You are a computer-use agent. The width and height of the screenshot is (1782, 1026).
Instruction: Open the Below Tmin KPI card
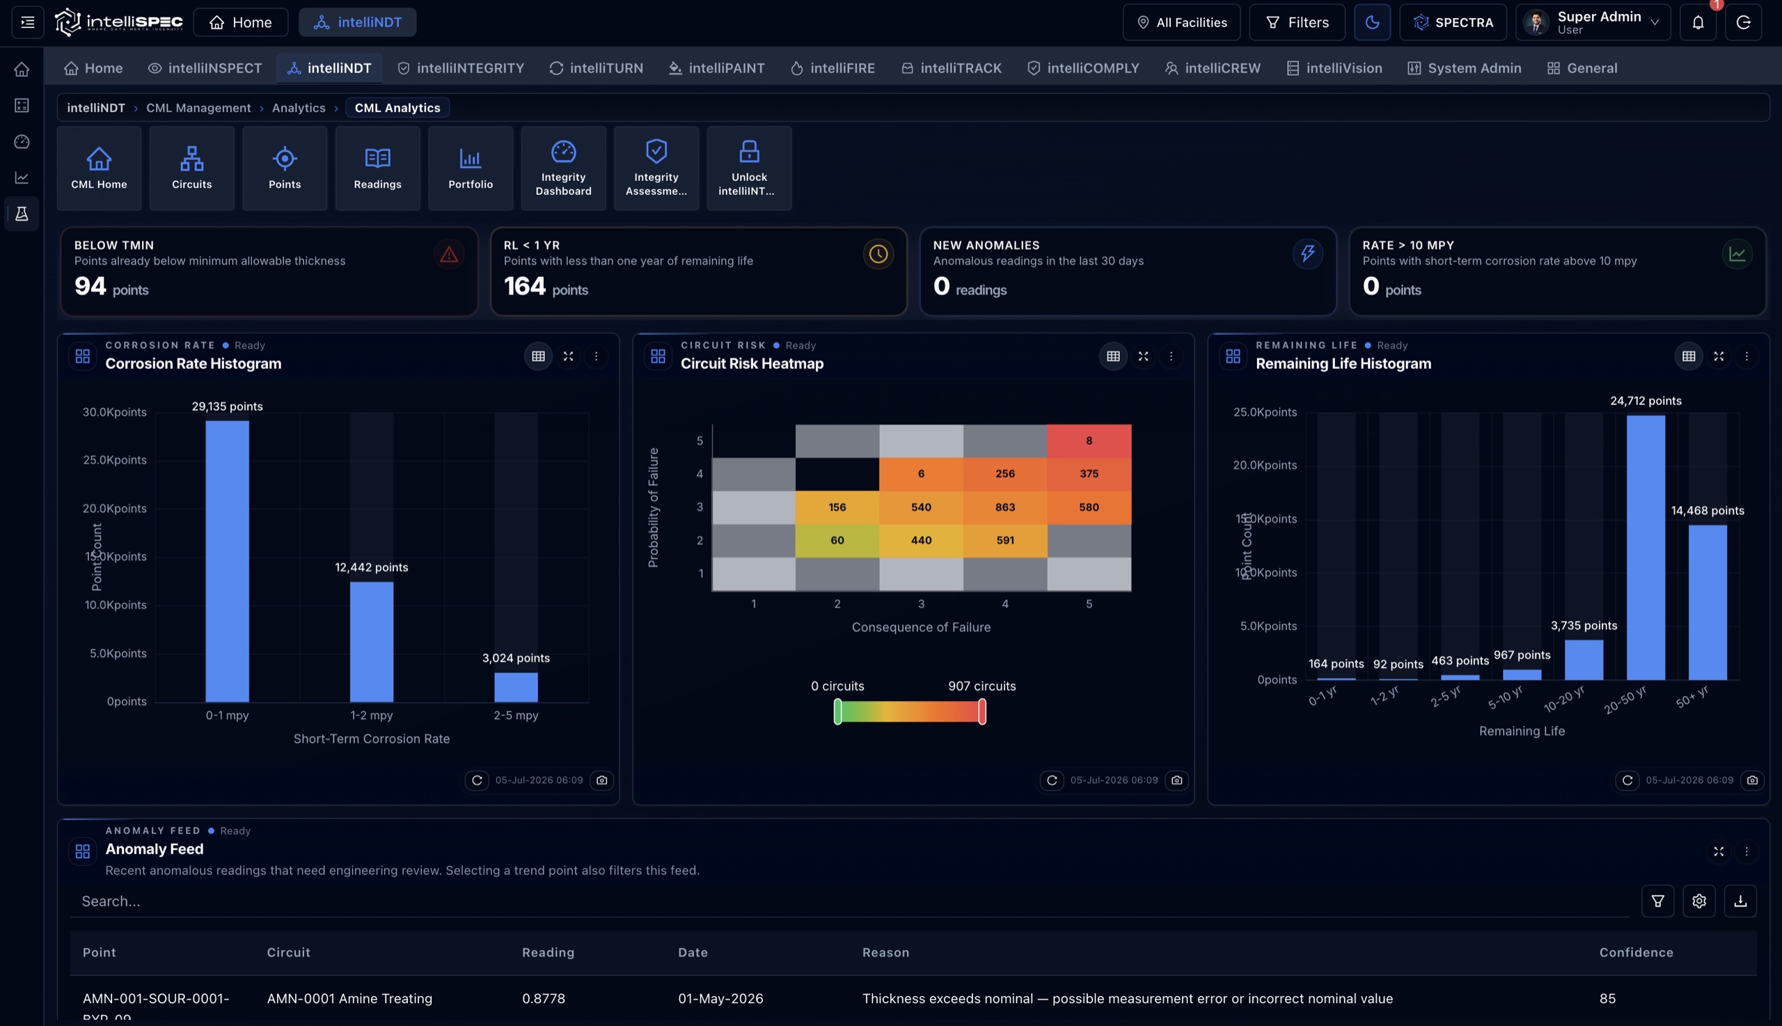tap(269, 271)
